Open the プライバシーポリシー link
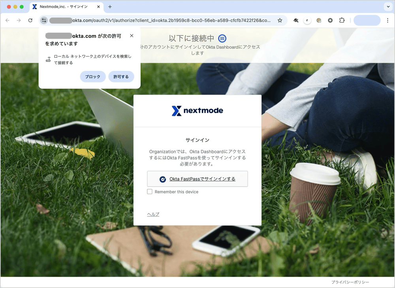Viewport: 395px width, 288px height. (x=350, y=282)
